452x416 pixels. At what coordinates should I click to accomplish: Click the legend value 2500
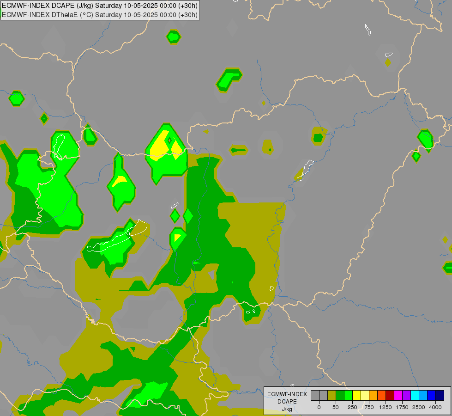pyautogui.click(x=419, y=407)
